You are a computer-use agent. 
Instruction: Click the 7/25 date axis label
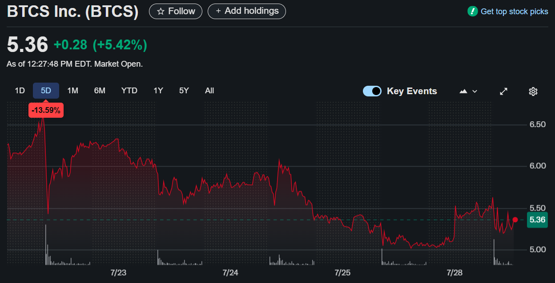342,272
